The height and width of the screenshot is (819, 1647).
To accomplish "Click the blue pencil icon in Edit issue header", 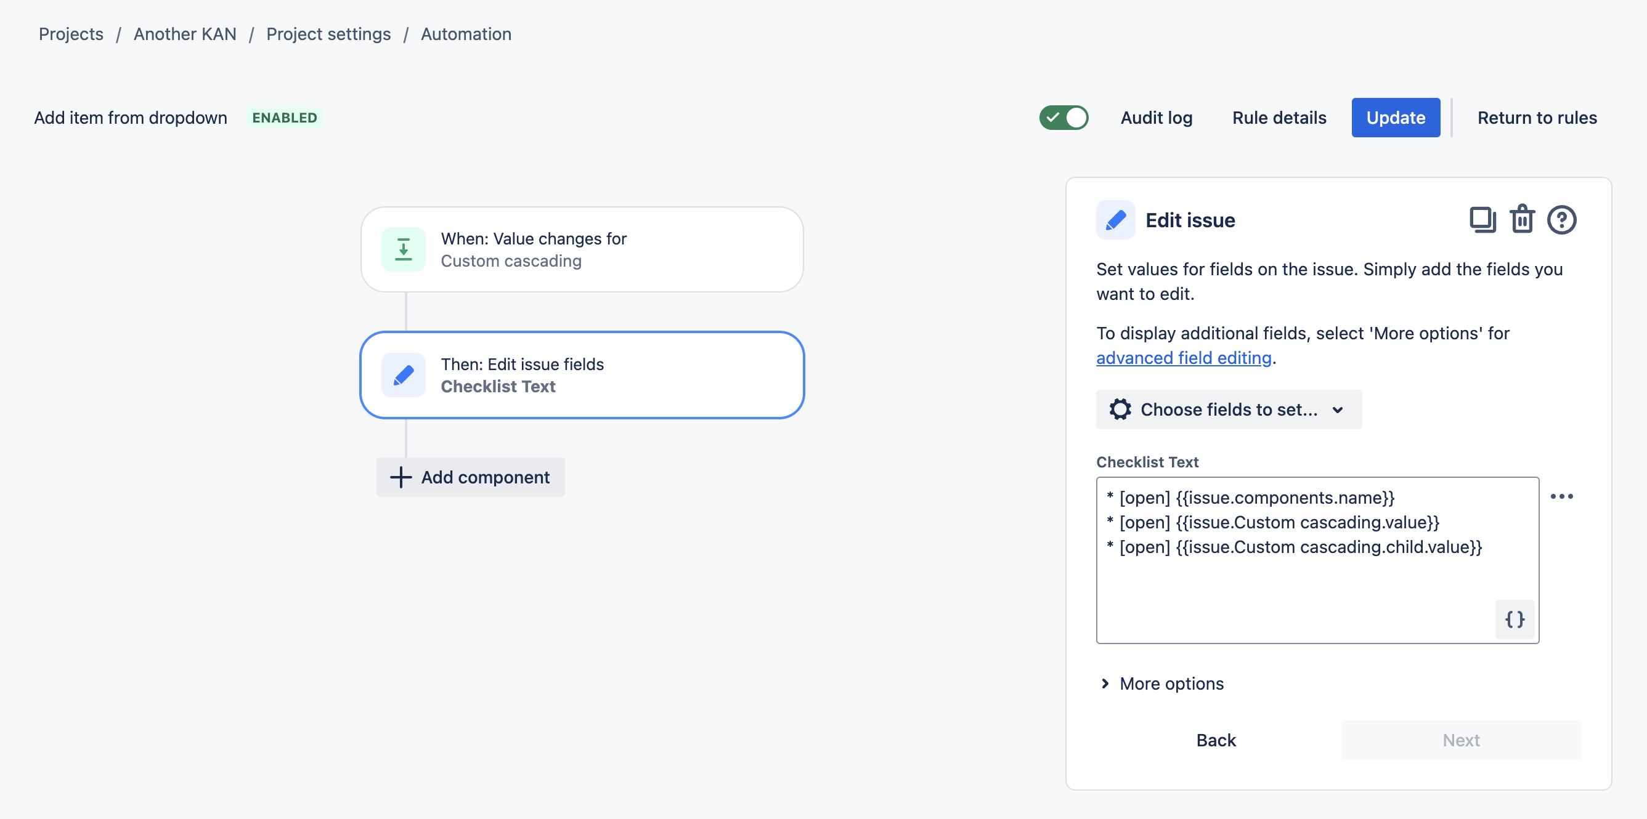I will 1115,220.
